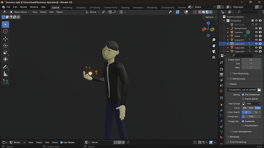Image resolution: width=264 pixels, height=148 pixels.
Task: Open the PNG file format dropdown
Action: tap(251, 104)
